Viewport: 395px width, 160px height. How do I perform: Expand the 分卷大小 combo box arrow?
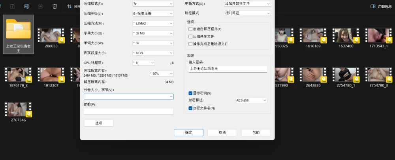click(x=171, y=96)
